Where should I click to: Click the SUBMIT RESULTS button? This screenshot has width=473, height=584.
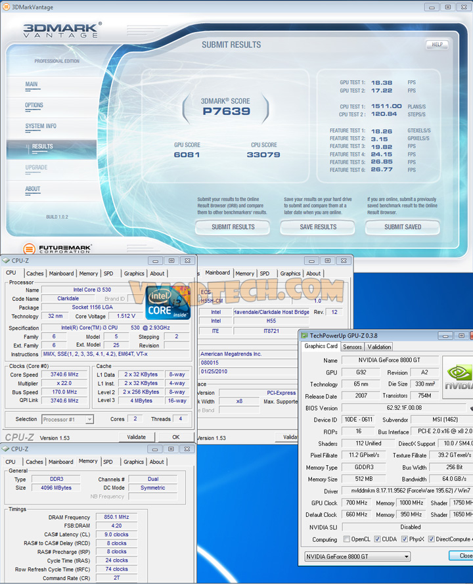233,227
